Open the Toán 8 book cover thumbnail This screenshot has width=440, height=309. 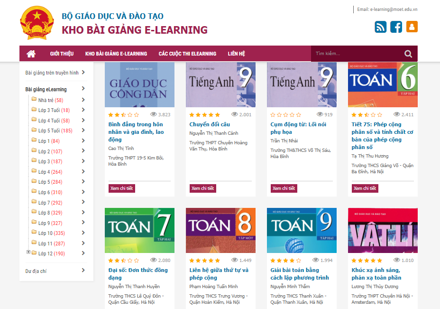[220, 230]
